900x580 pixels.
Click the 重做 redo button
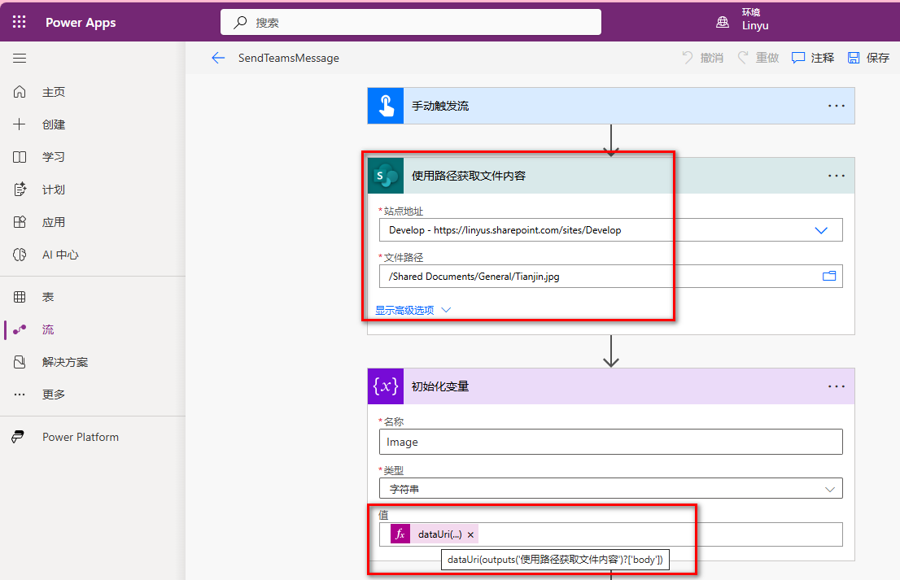point(758,58)
